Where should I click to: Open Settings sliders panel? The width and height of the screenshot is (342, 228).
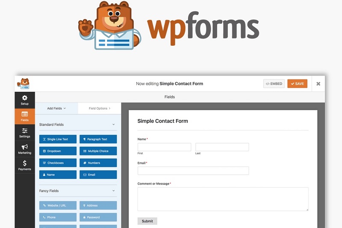tap(25, 133)
